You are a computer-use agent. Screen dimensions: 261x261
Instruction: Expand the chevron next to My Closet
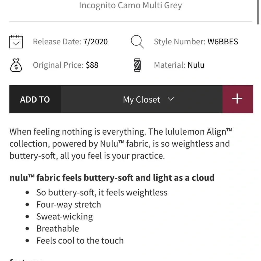(171, 99)
